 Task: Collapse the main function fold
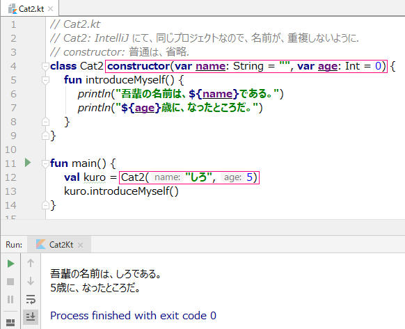point(45,163)
